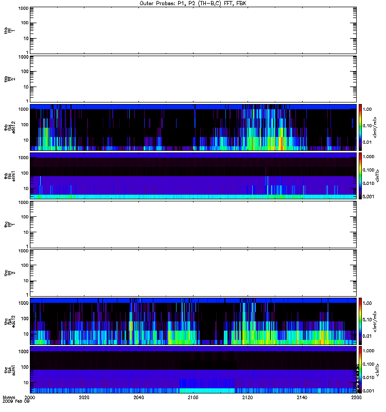Click the 'thc fff 1' y-axis label
The image size is (386, 412).
click(9, 225)
